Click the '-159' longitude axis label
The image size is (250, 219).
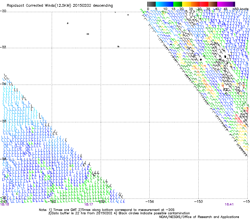coord(101,201)
